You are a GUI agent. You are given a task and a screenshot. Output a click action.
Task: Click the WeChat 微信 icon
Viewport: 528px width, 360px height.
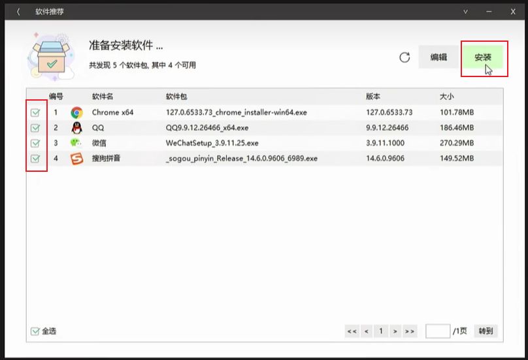point(77,142)
